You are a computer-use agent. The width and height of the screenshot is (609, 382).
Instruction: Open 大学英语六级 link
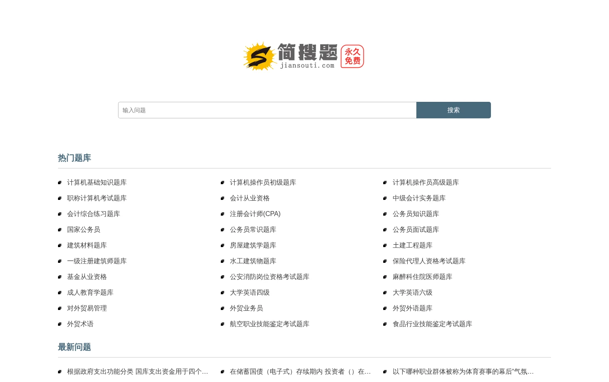pos(413,293)
